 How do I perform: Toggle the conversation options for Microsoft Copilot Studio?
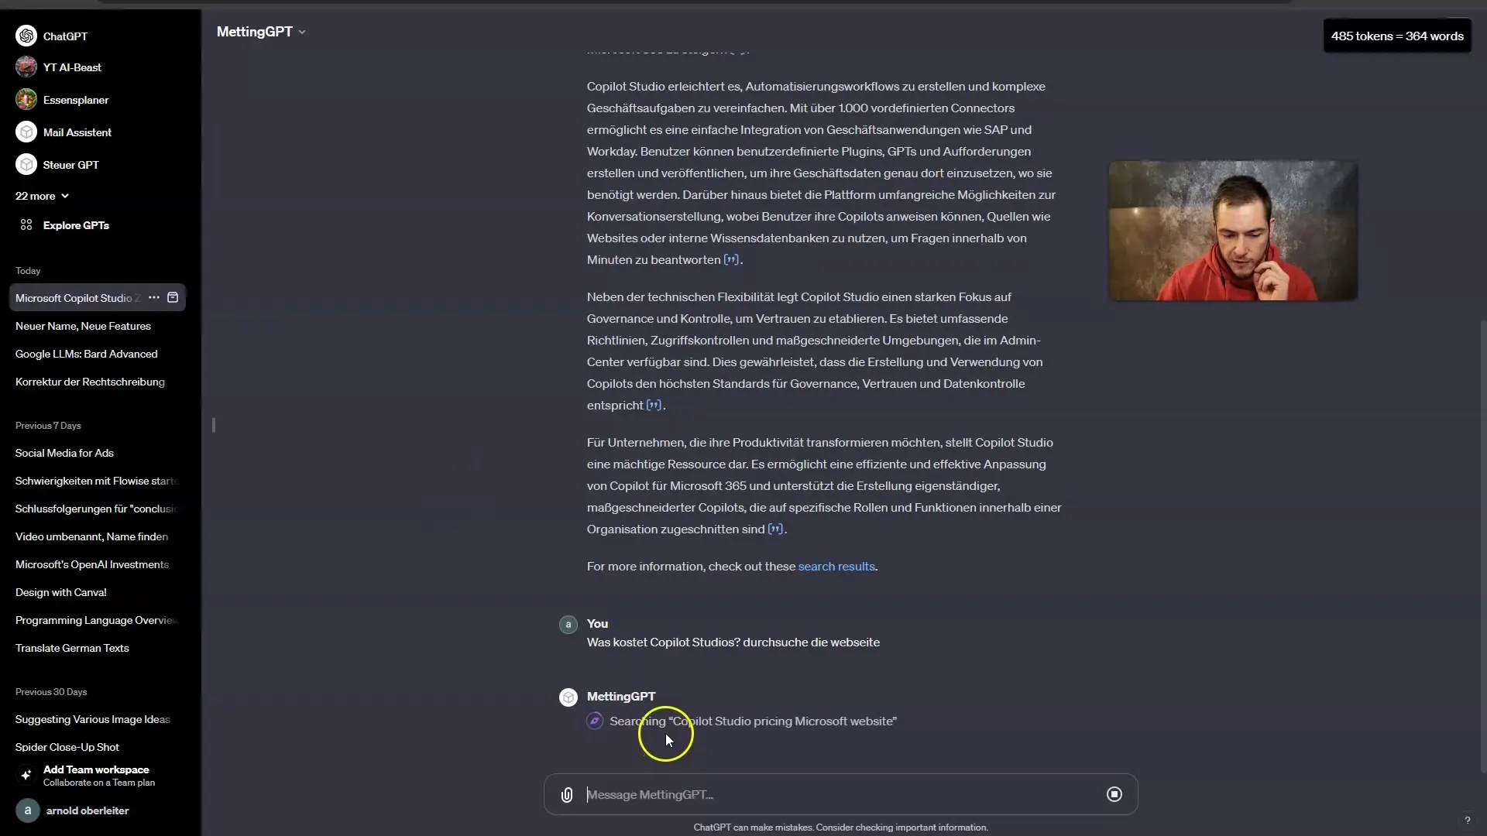(x=153, y=297)
